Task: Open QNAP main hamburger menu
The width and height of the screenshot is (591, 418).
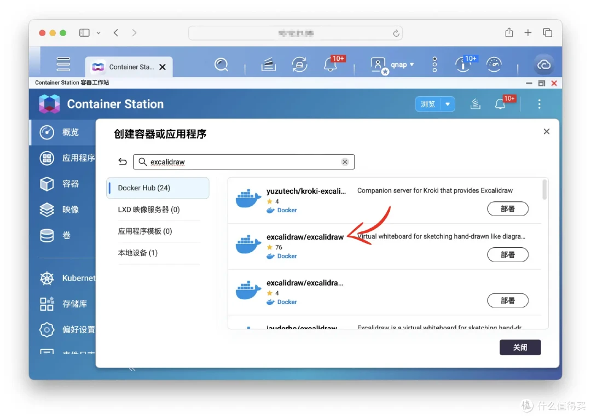Action: click(63, 64)
